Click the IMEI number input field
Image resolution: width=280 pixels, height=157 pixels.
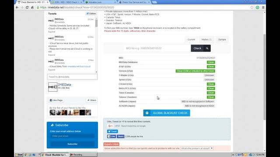coord(157,48)
